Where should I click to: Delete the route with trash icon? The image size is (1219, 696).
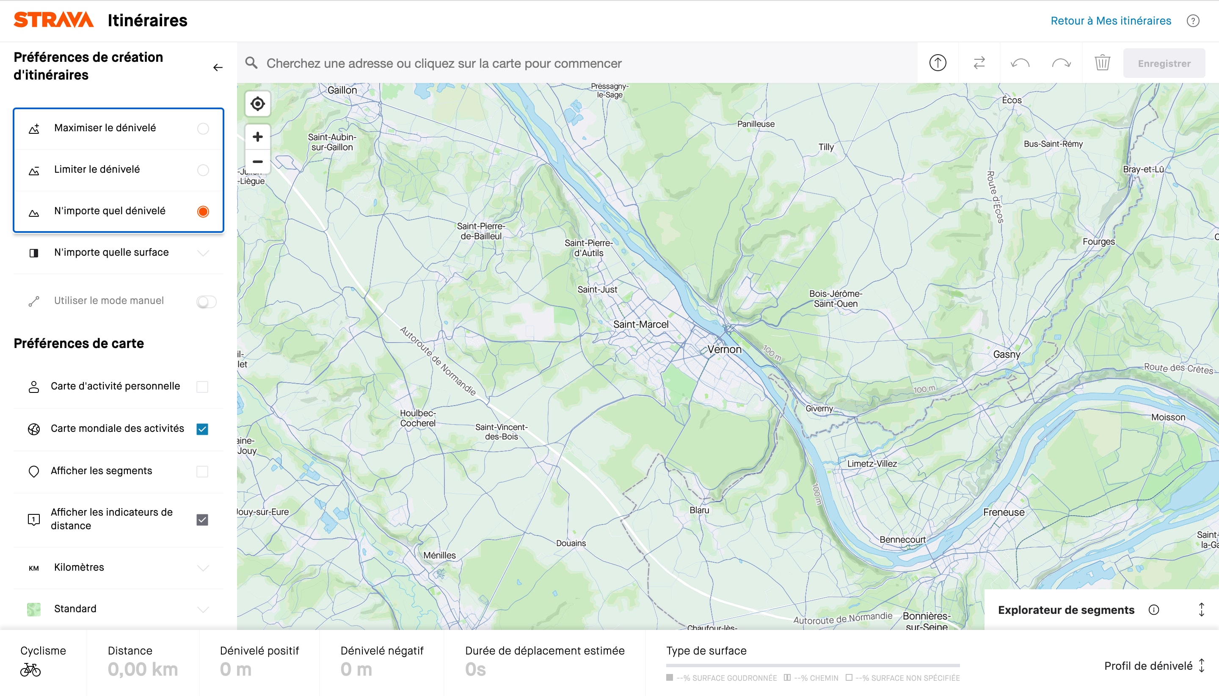pyautogui.click(x=1103, y=63)
